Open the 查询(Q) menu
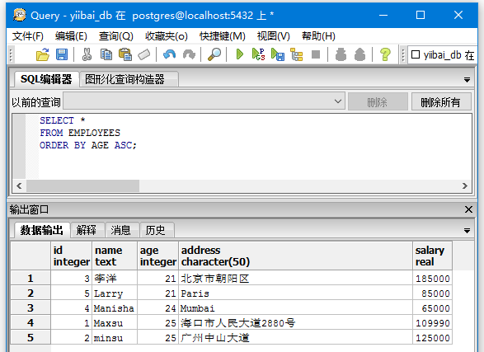 (x=115, y=36)
